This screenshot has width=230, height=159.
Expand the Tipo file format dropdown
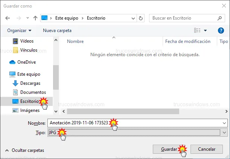coord(224,132)
